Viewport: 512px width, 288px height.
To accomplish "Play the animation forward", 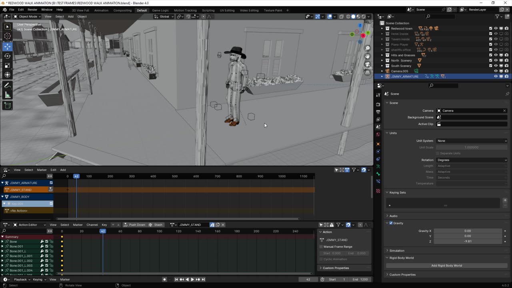I will pos(192,279).
